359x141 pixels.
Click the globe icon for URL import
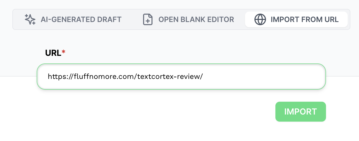coord(260,19)
